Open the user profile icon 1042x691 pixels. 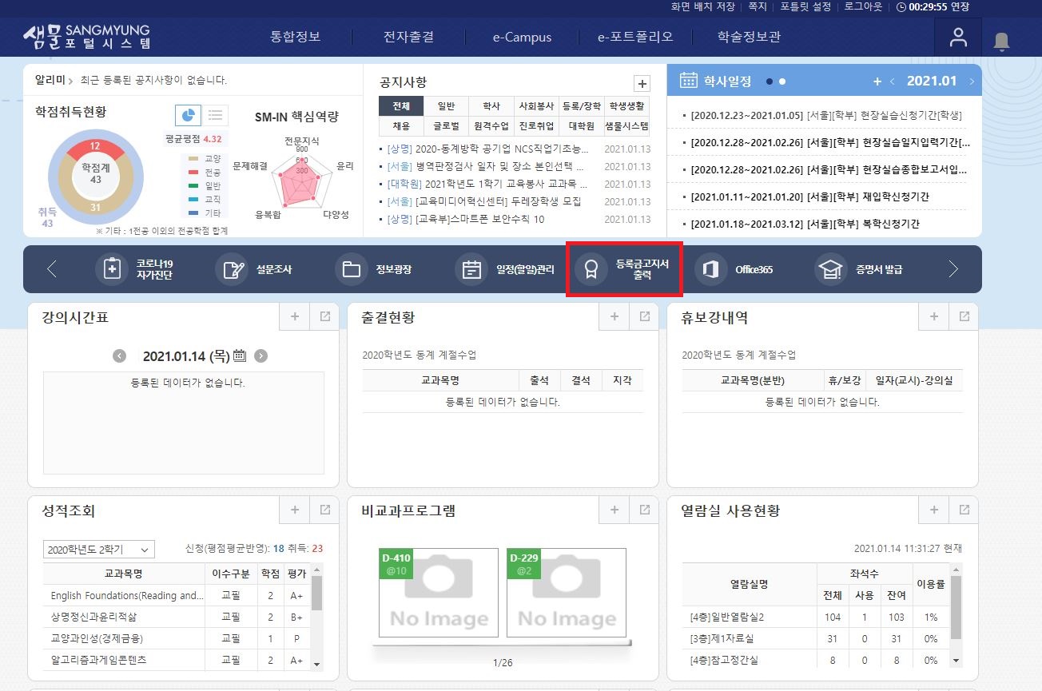958,38
